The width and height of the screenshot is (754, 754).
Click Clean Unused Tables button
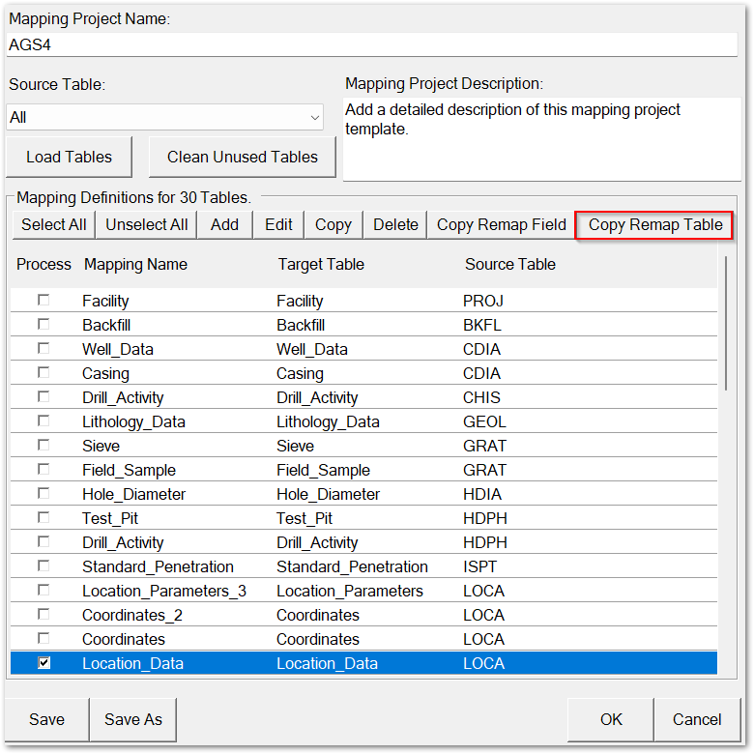pyautogui.click(x=242, y=157)
